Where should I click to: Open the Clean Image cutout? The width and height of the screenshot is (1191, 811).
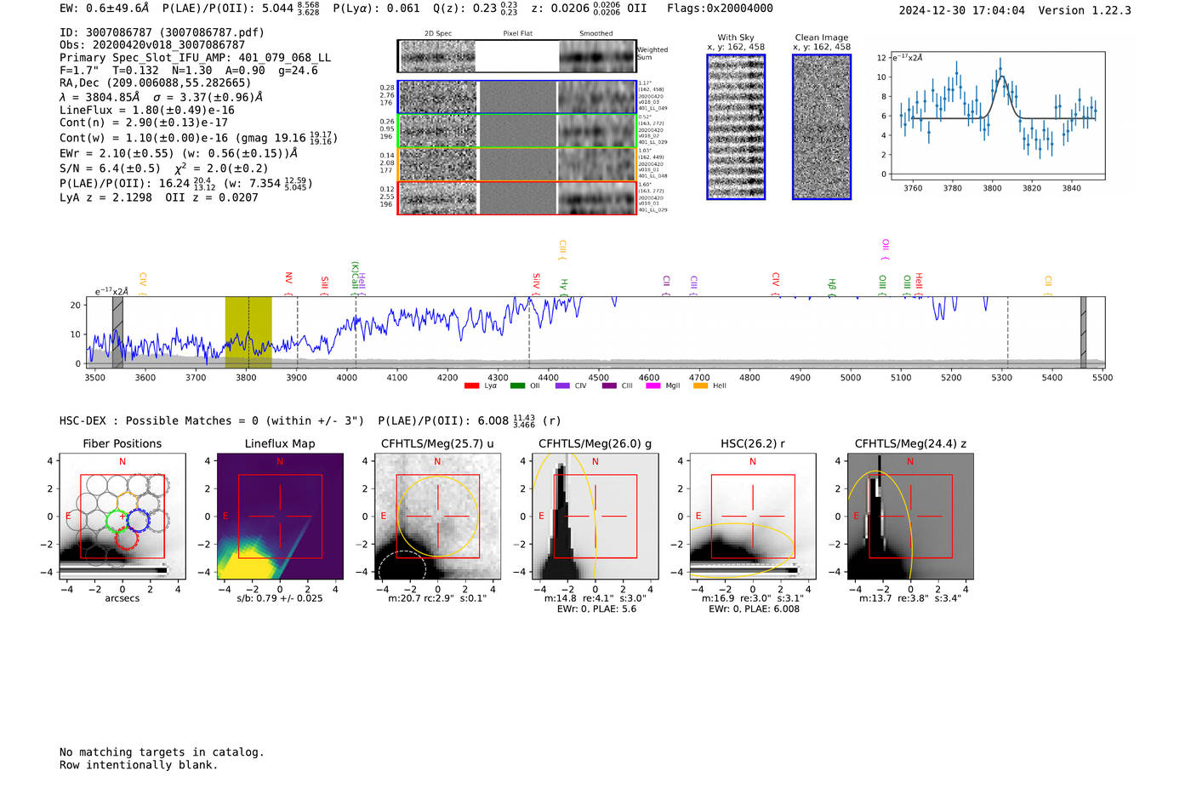coord(822,127)
